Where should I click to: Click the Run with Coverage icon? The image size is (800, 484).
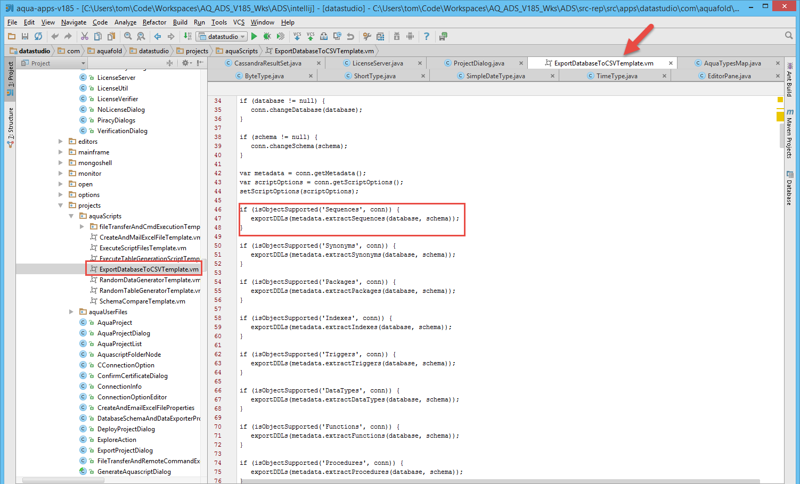281,36
